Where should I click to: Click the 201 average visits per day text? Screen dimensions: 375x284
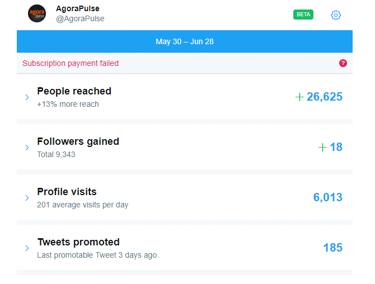(x=82, y=205)
